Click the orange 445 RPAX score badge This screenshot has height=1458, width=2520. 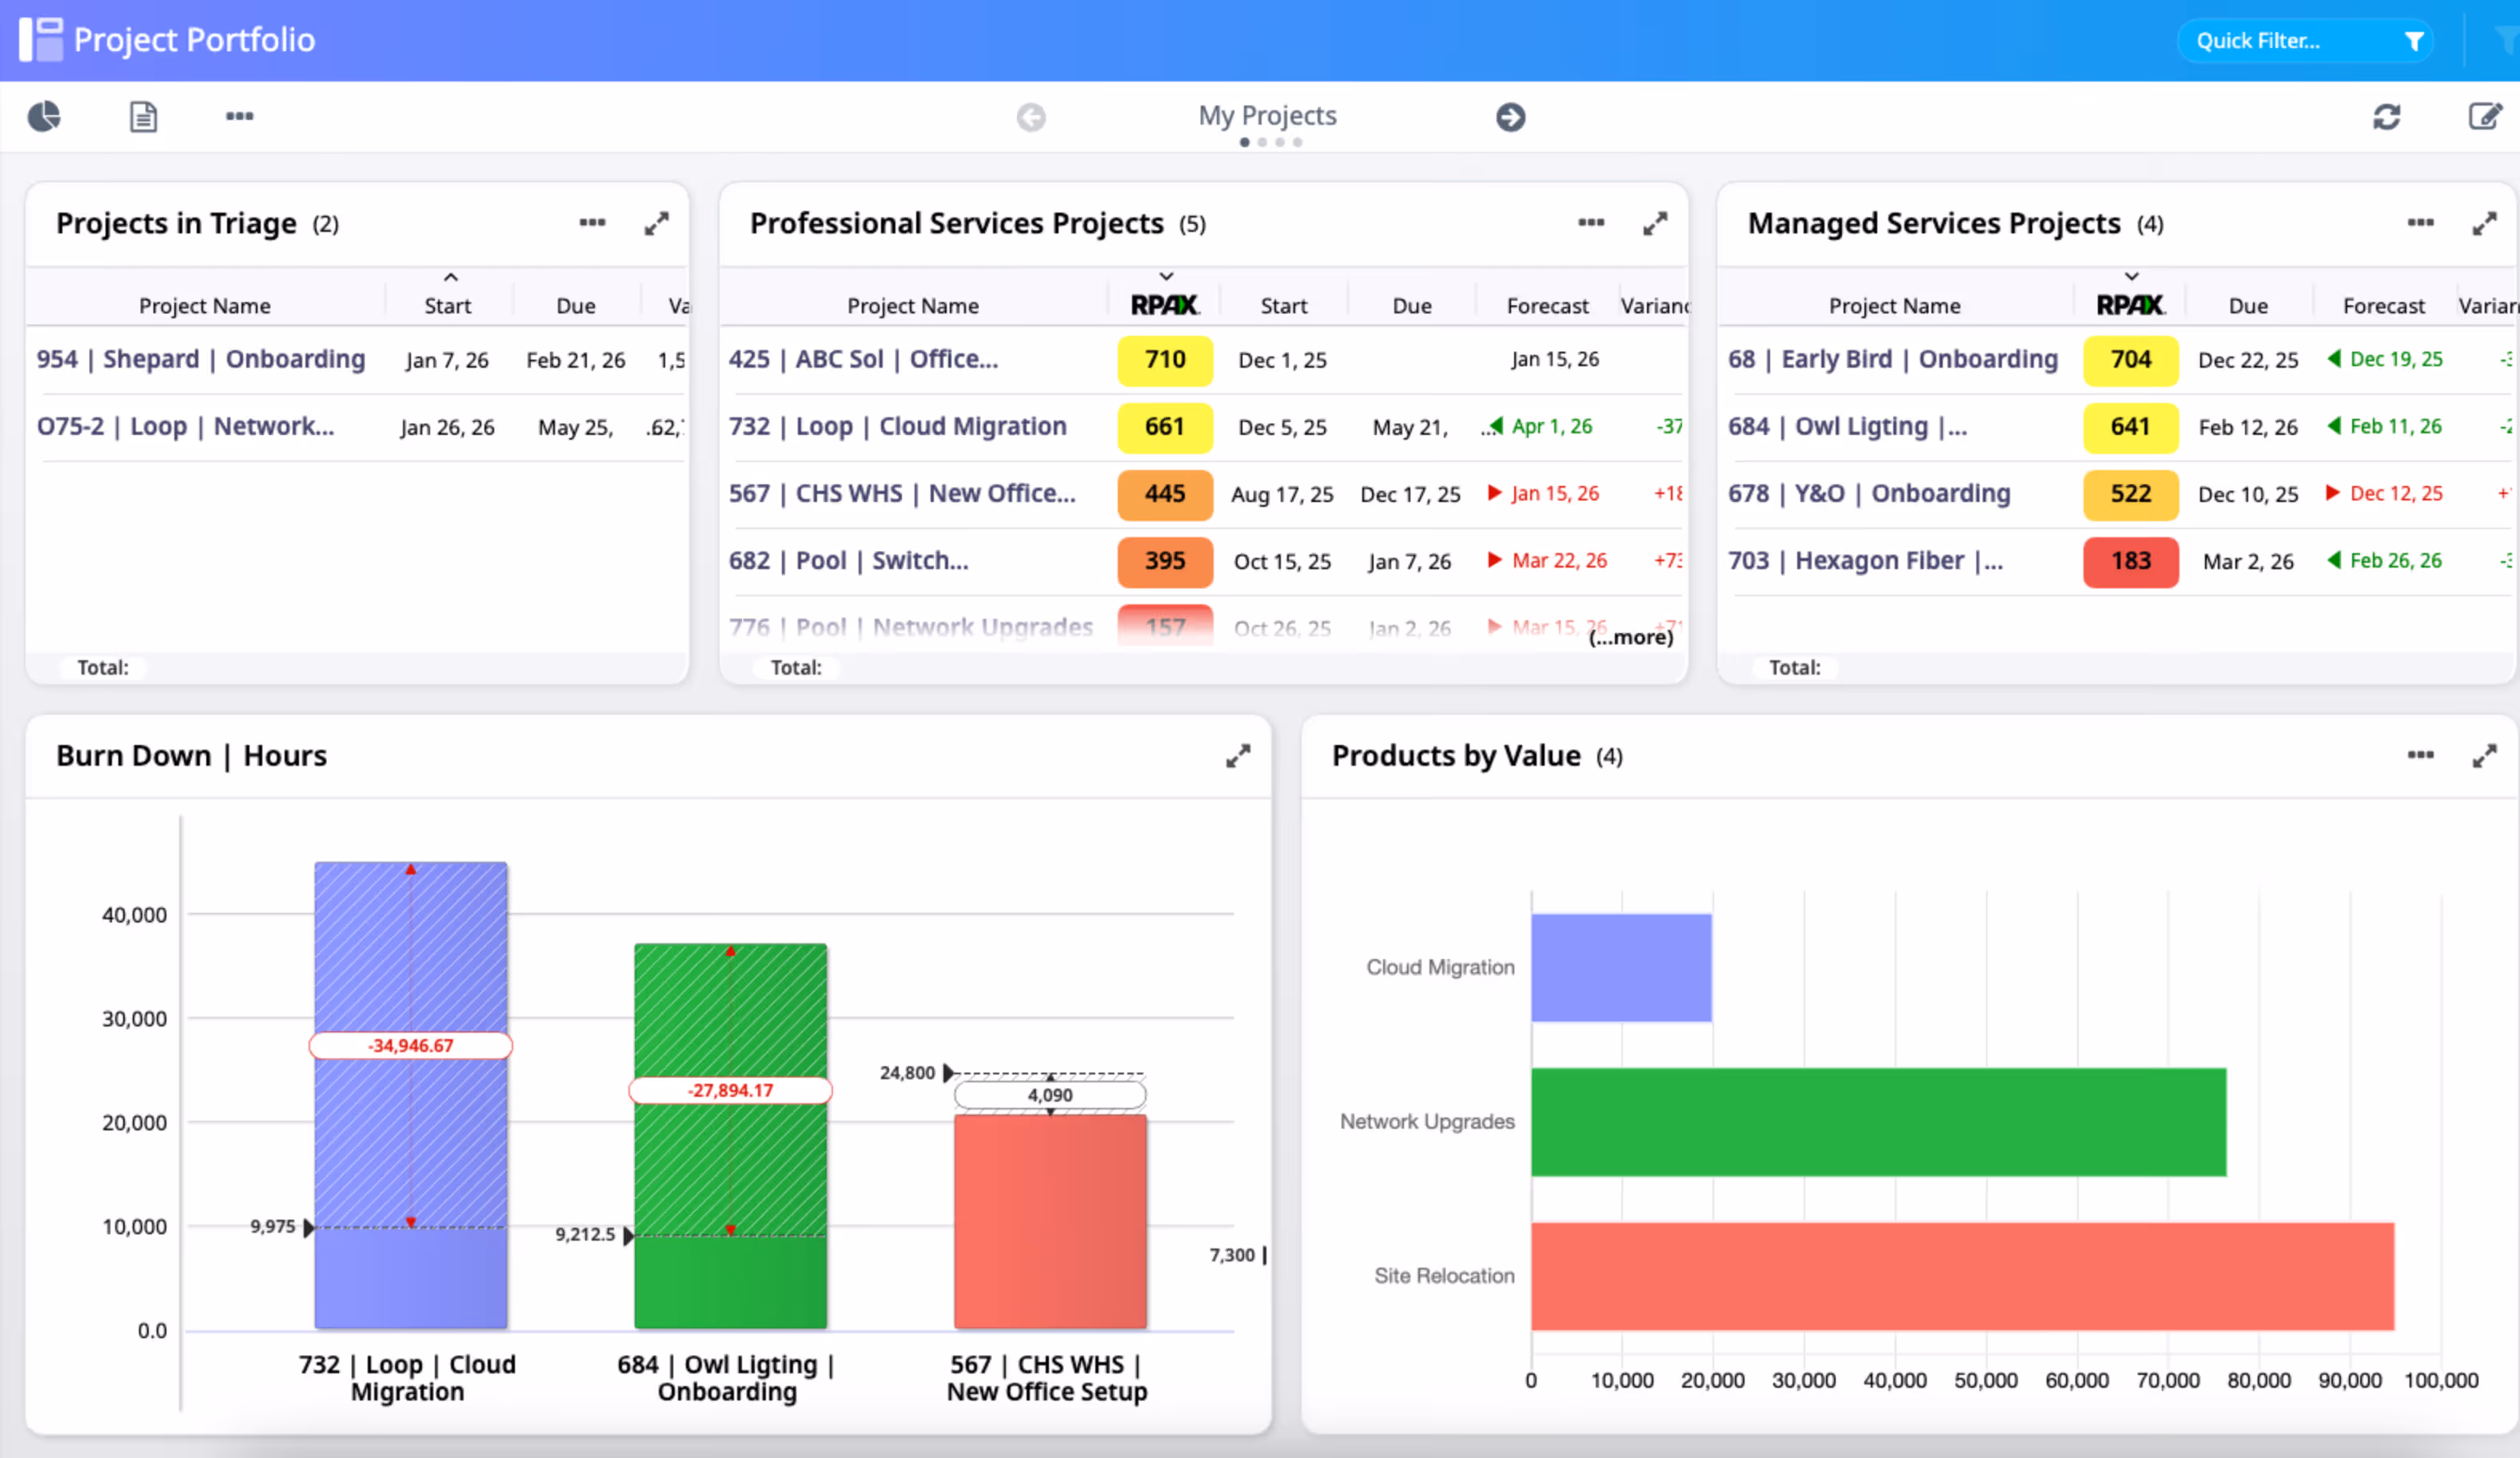[x=1165, y=494]
